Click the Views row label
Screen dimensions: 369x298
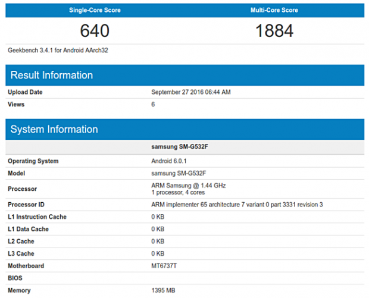click(x=16, y=104)
